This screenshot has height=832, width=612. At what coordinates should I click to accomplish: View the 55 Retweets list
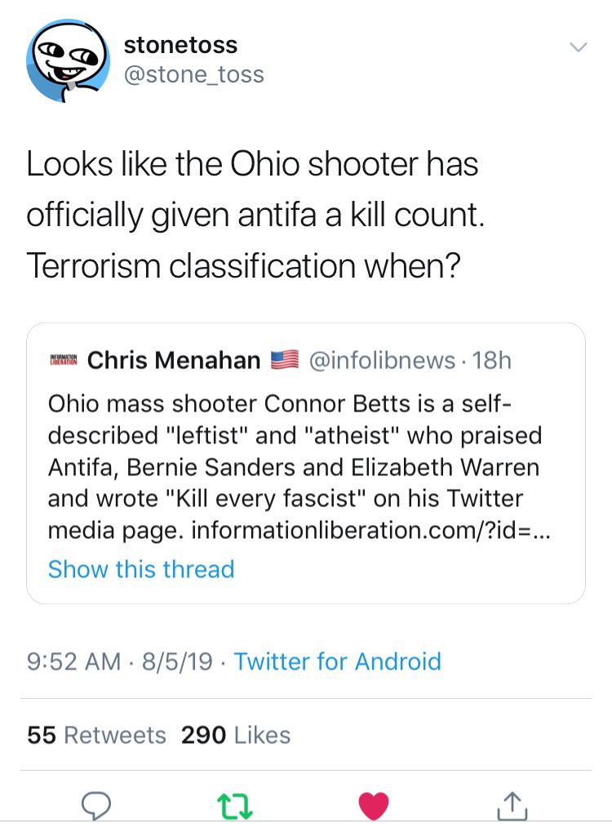pyautogui.click(x=96, y=735)
